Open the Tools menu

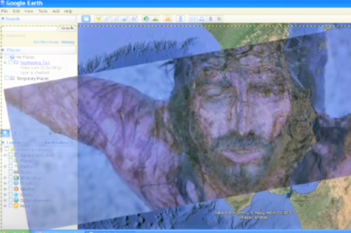[x=43, y=11]
